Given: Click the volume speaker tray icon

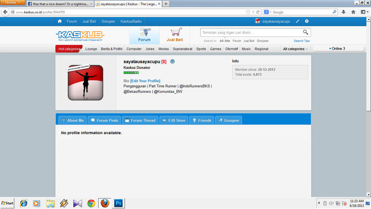Looking at the screenshot, I should [x=331, y=203].
